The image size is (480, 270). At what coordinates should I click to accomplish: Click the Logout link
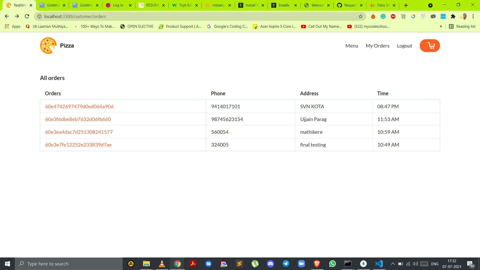(x=404, y=46)
